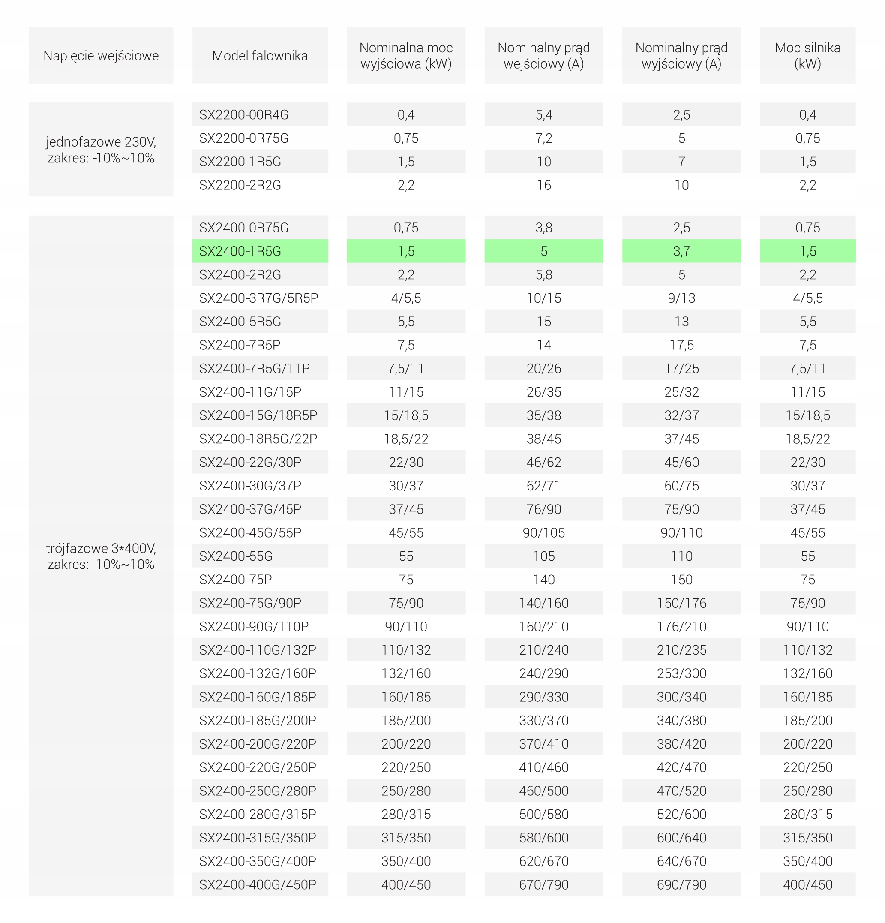Click the highlighted SX2400-1R5G model cell

tap(260, 251)
